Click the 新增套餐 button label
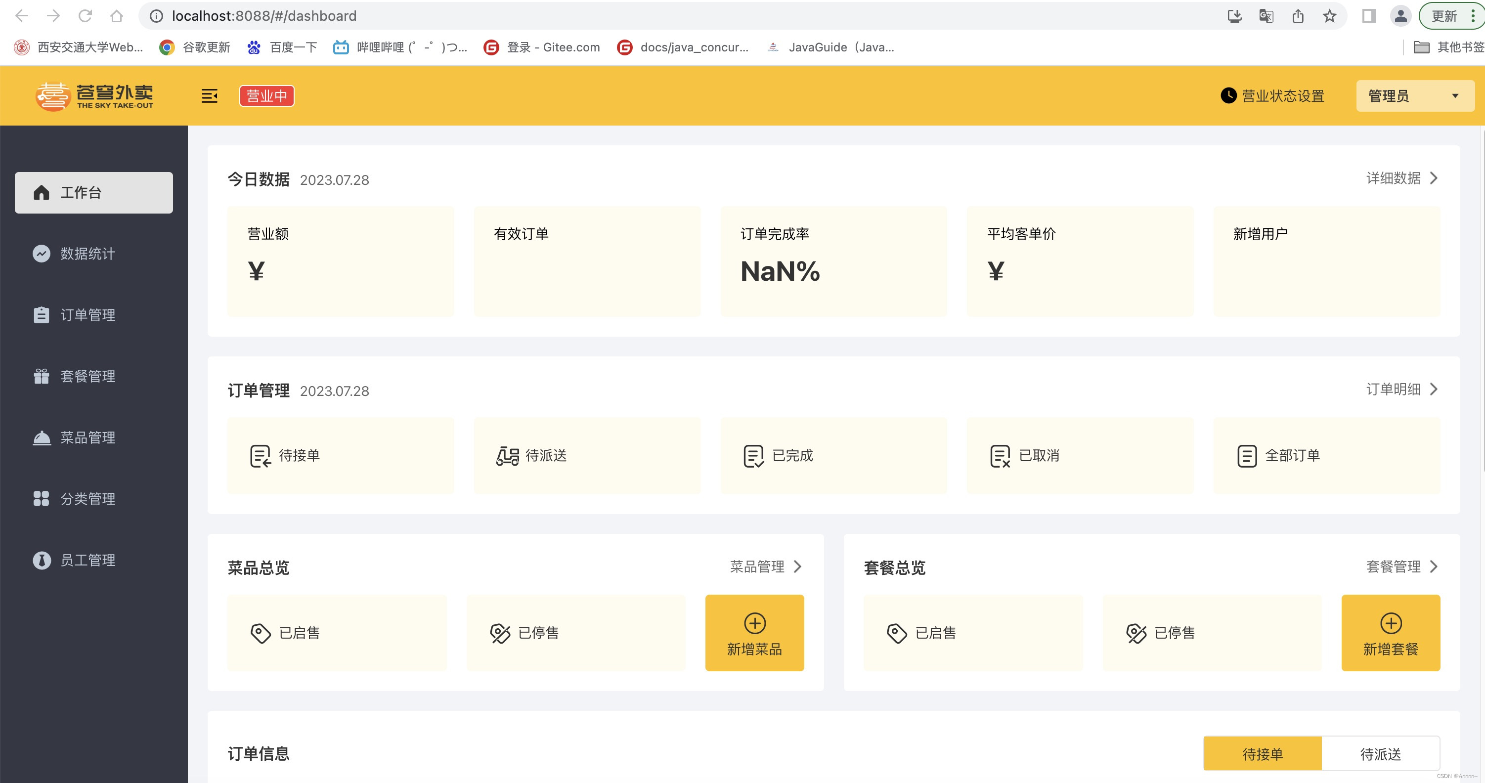The width and height of the screenshot is (1485, 783). pyautogui.click(x=1391, y=649)
